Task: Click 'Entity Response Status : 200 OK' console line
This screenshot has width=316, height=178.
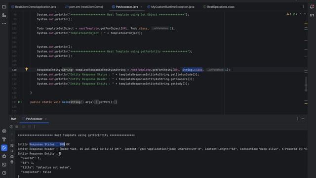Action: coord(43,144)
